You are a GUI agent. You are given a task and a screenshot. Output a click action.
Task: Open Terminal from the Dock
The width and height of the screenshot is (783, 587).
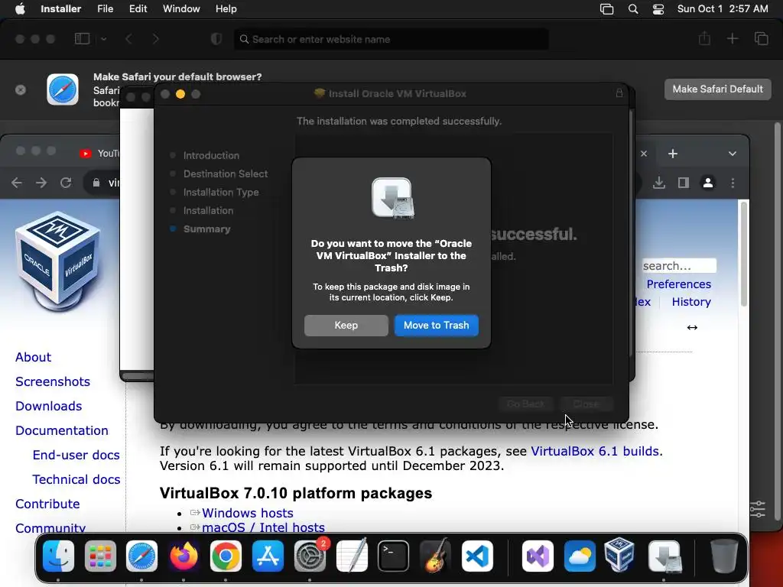[x=394, y=556]
